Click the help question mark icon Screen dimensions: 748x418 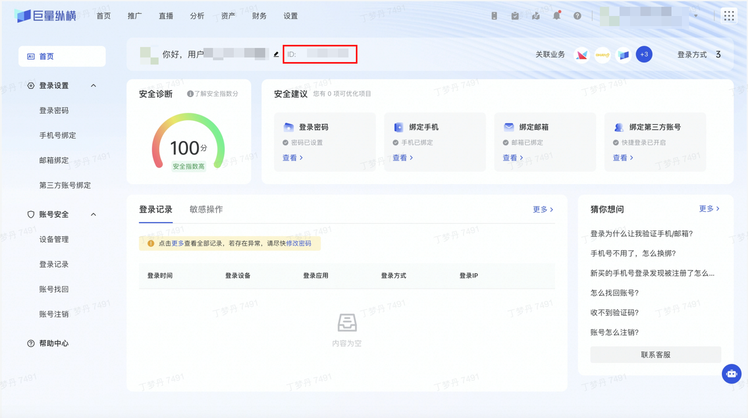(577, 16)
